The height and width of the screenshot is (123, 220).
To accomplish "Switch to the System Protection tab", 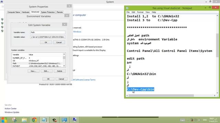I will [48, 12].
